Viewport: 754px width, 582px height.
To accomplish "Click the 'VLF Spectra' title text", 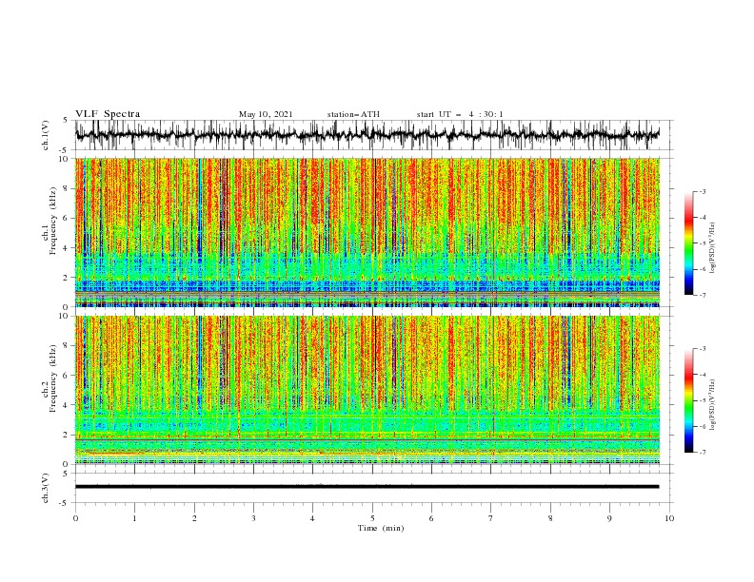I will tap(108, 114).
